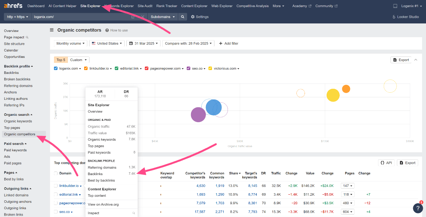Open Broken backlinks in the left sidebar
The image size is (426, 217).
click(x=17, y=79)
